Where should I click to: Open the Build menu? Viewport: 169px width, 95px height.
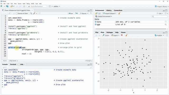coord(24,4)
